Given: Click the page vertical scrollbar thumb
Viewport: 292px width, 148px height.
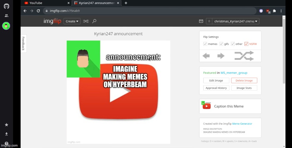Looking at the screenshot, I should [x=284, y=51].
